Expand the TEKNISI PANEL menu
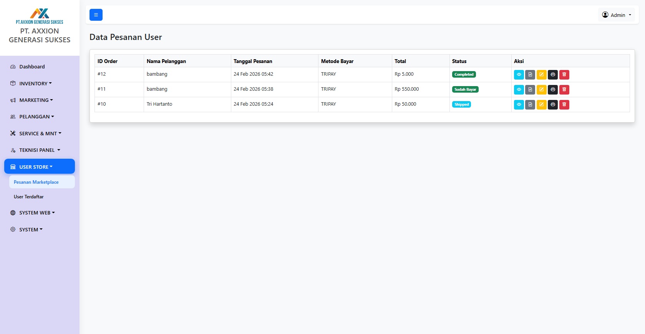The image size is (645, 334). coord(40,150)
